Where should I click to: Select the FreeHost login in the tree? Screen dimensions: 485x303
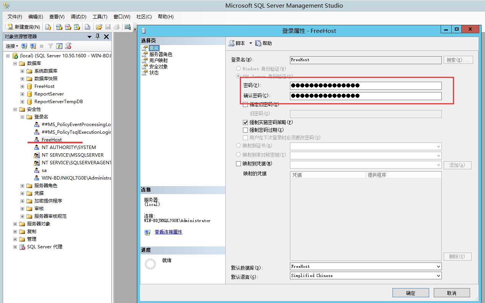(x=52, y=140)
